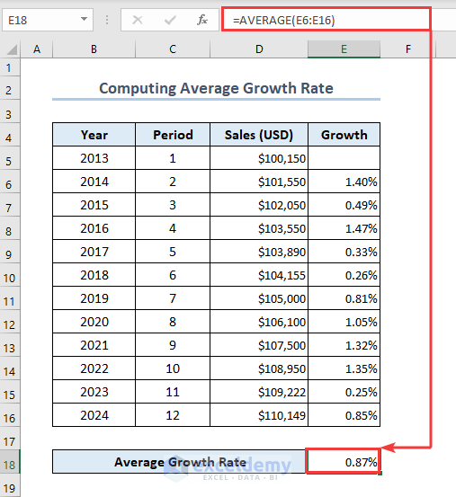The width and height of the screenshot is (456, 497).
Task: Open the Insert Function fx dialog
Action: [x=202, y=20]
